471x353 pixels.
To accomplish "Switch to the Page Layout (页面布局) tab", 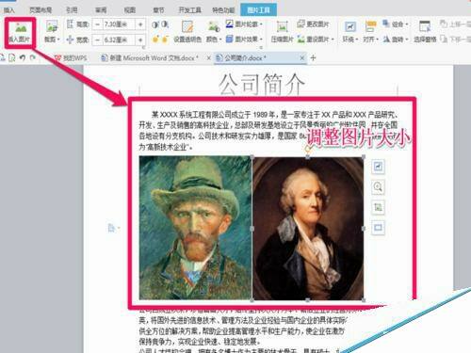I will pyautogui.click(x=41, y=10).
